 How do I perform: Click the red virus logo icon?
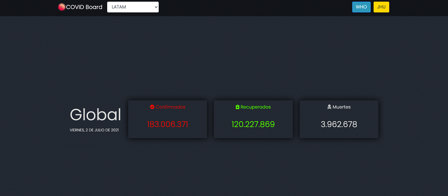point(62,7)
